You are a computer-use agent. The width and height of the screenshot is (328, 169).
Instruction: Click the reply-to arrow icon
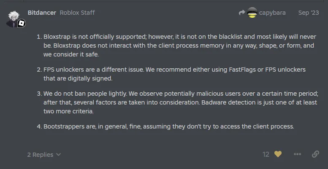tap(242, 13)
